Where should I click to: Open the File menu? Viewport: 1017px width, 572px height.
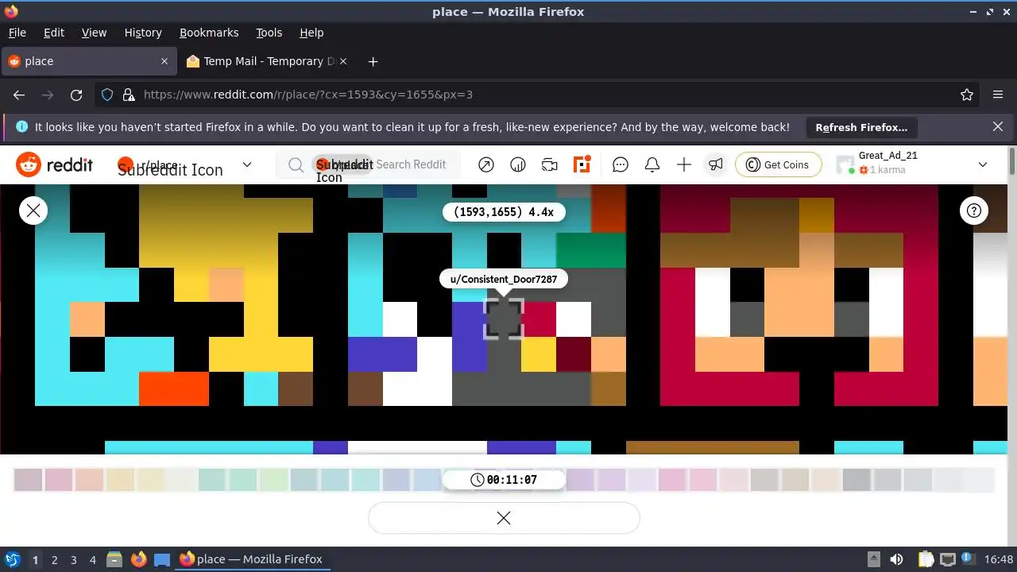pos(17,33)
